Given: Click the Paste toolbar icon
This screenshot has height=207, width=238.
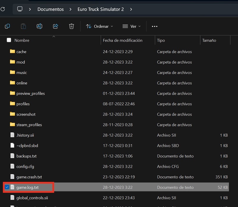Looking at the screenshot, I should (23, 26).
